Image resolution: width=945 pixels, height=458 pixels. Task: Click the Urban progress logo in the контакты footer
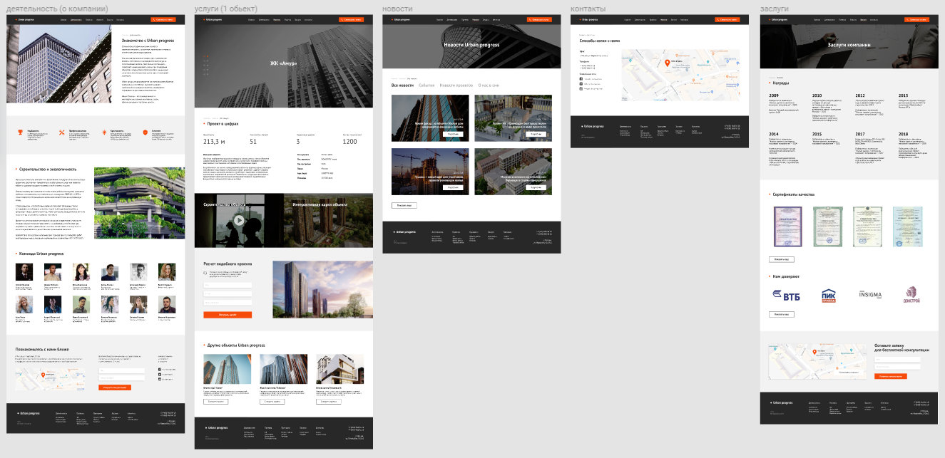click(592, 126)
